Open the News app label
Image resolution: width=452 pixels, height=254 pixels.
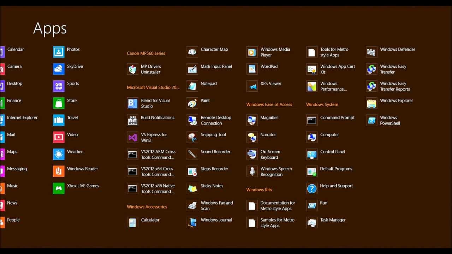click(12, 203)
